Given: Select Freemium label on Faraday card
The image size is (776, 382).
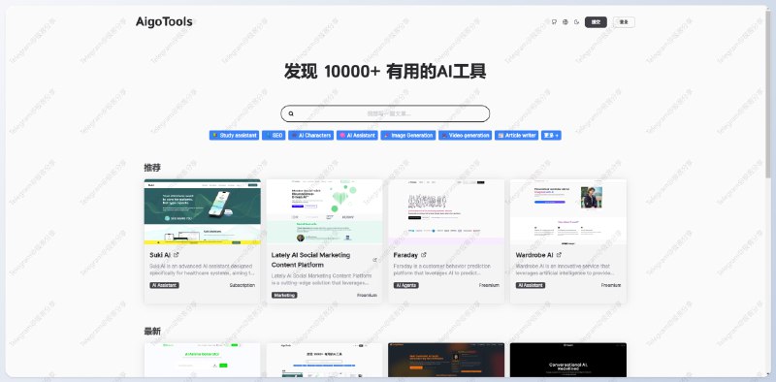Looking at the screenshot, I should tap(489, 285).
